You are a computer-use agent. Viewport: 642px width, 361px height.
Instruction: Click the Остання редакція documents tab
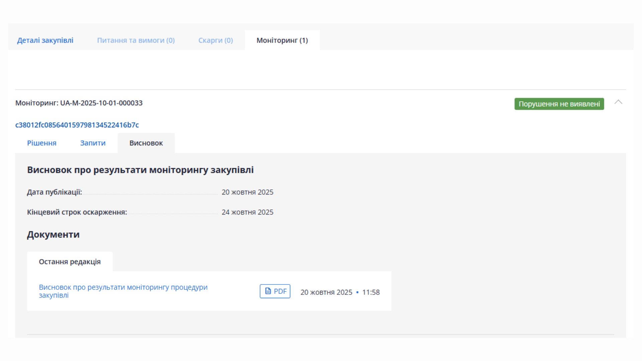70,262
